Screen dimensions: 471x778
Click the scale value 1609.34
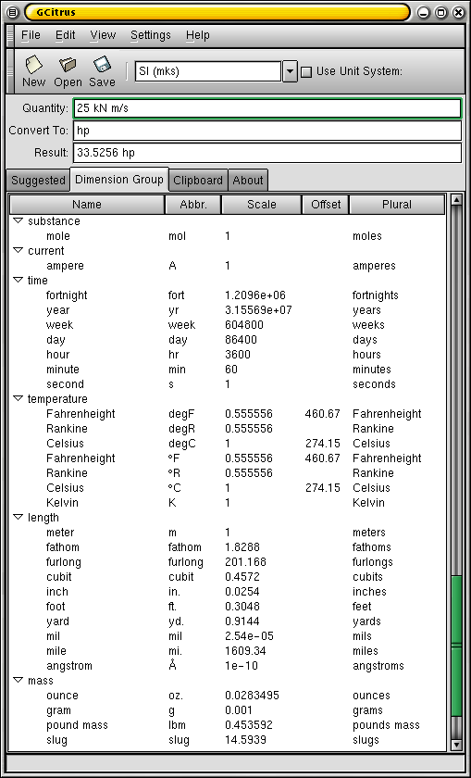tap(245, 650)
